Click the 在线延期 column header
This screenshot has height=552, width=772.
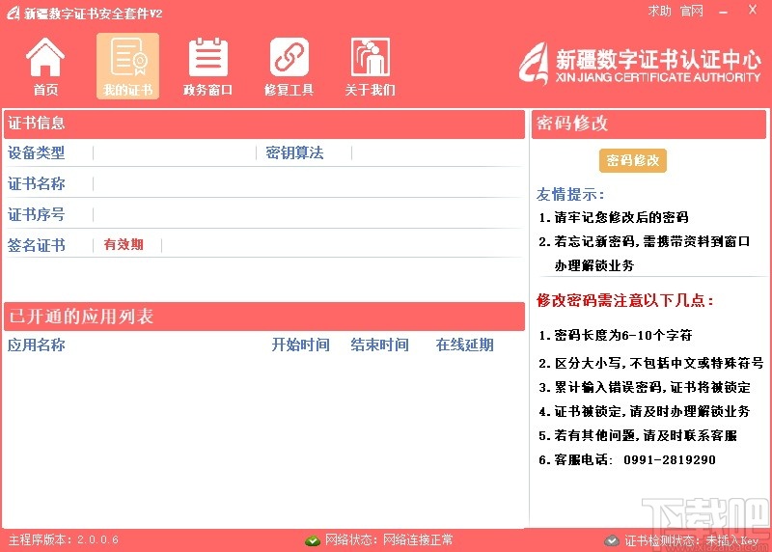point(465,345)
